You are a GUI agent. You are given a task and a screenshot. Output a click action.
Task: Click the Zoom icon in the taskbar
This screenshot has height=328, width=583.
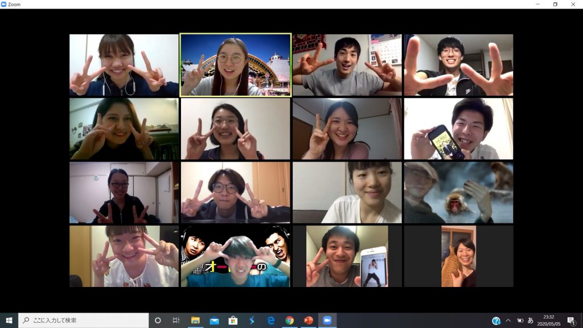click(x=327, y=320)
